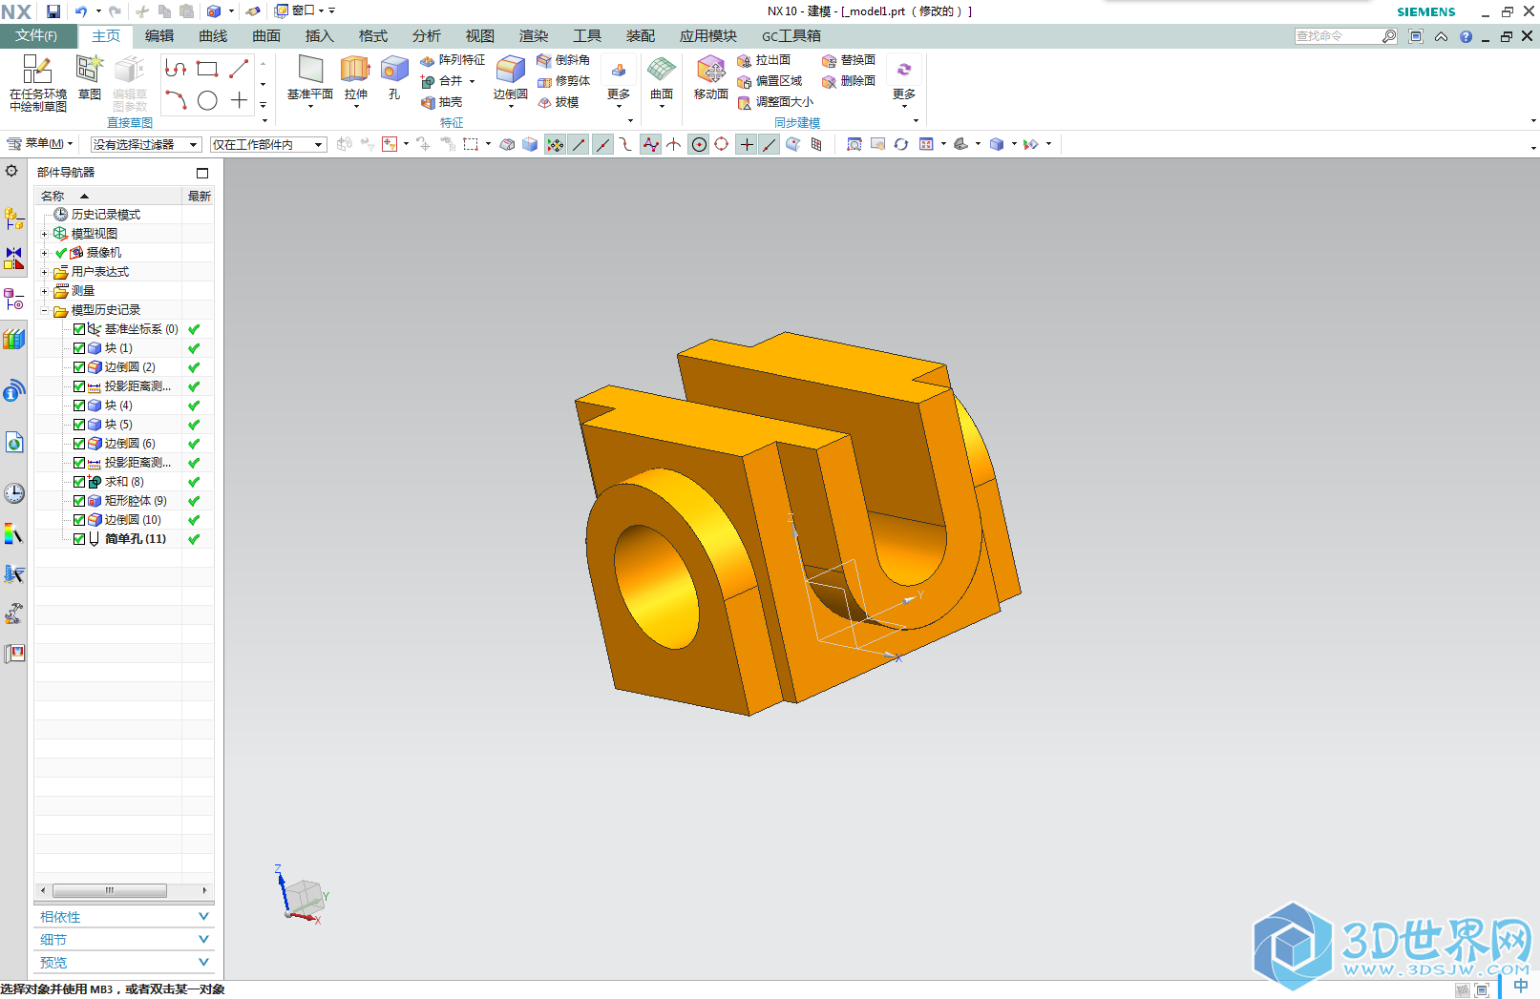Sort by the 名称 column header

click(x=108, y=196)
